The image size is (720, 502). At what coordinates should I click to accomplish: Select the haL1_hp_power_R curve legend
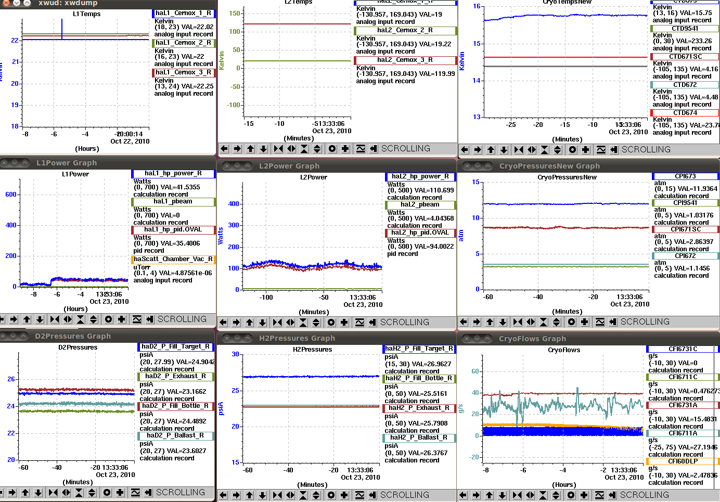point(173,173)
